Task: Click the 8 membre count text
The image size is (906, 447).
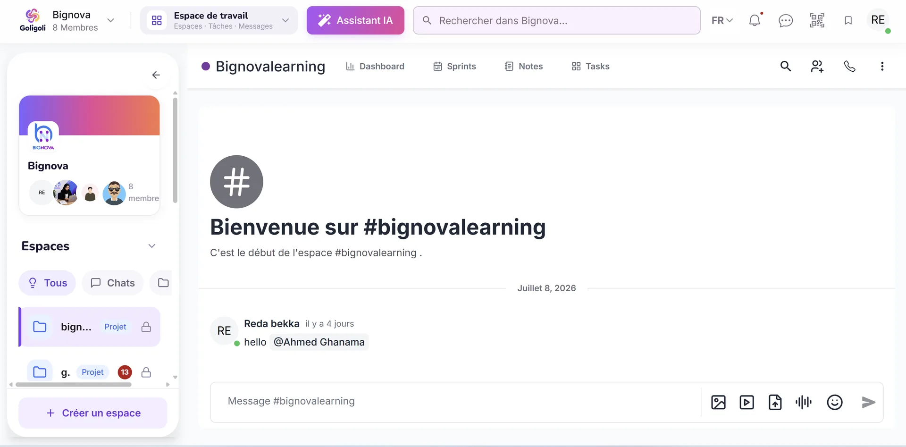Action: [x=143, y=192]
